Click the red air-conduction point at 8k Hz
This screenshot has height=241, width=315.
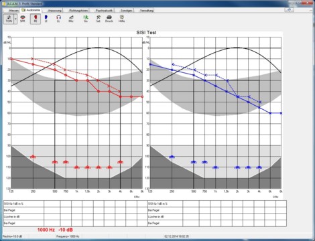[142, 97]
